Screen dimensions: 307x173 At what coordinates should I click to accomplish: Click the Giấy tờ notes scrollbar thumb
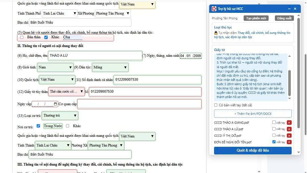pyautogui.click(x=290, y=83)
